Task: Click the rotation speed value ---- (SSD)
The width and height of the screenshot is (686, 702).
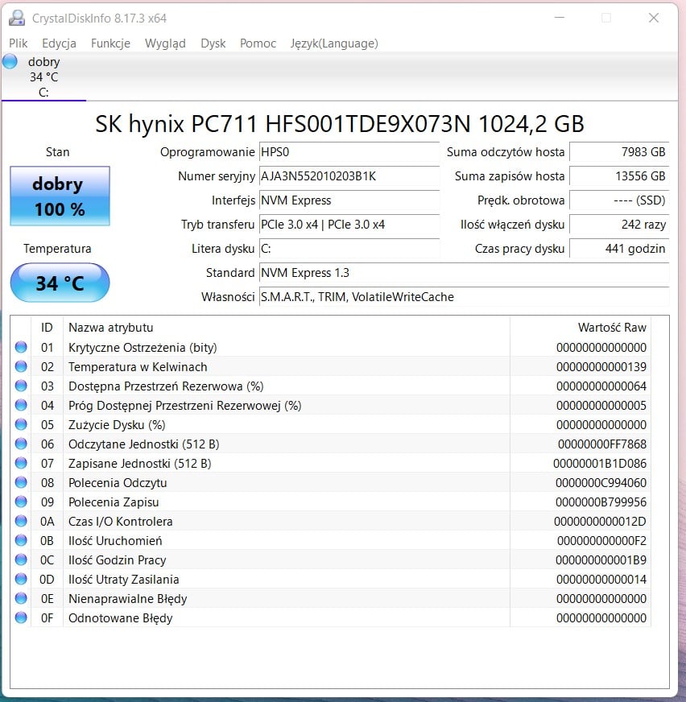Action: [619, 200]
